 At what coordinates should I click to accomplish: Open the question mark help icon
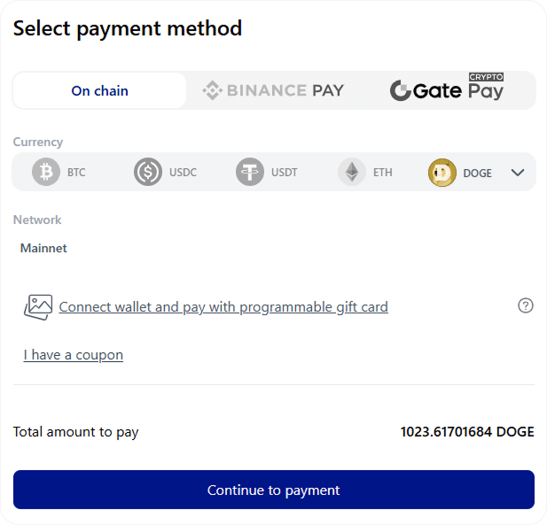tap(526, 305)
